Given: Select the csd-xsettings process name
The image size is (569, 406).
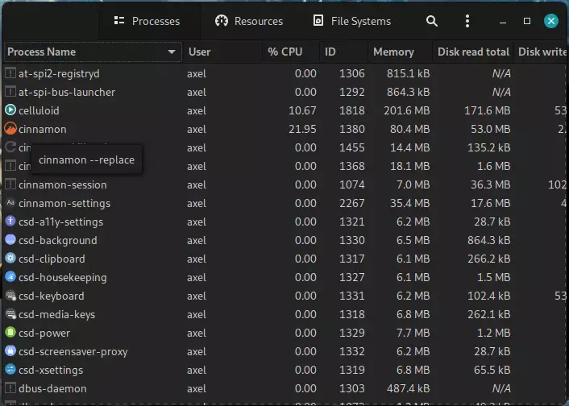Looking at the screenshot, I should pyautogui.click(x=51, y=370).
